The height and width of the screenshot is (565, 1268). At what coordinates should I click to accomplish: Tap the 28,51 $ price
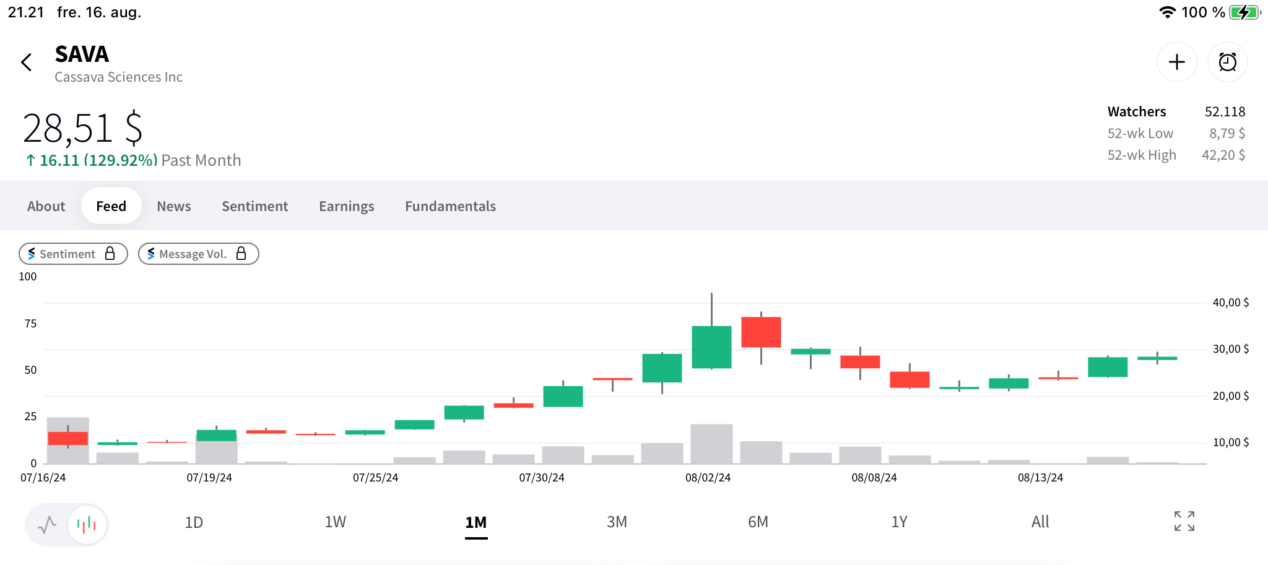[82, 128]
